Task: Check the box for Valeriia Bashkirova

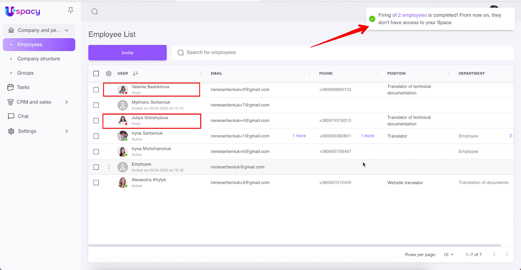Action: click(96, 90)
